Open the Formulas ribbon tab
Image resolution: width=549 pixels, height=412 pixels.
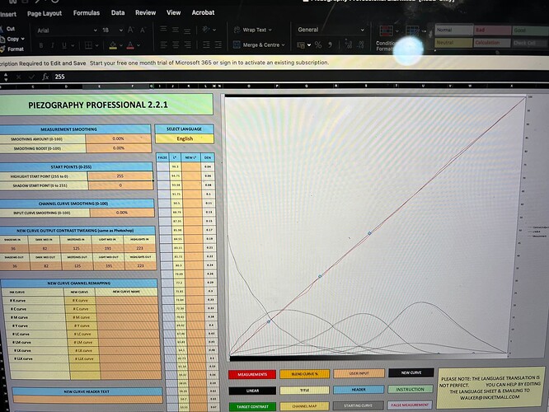[87, 13]
